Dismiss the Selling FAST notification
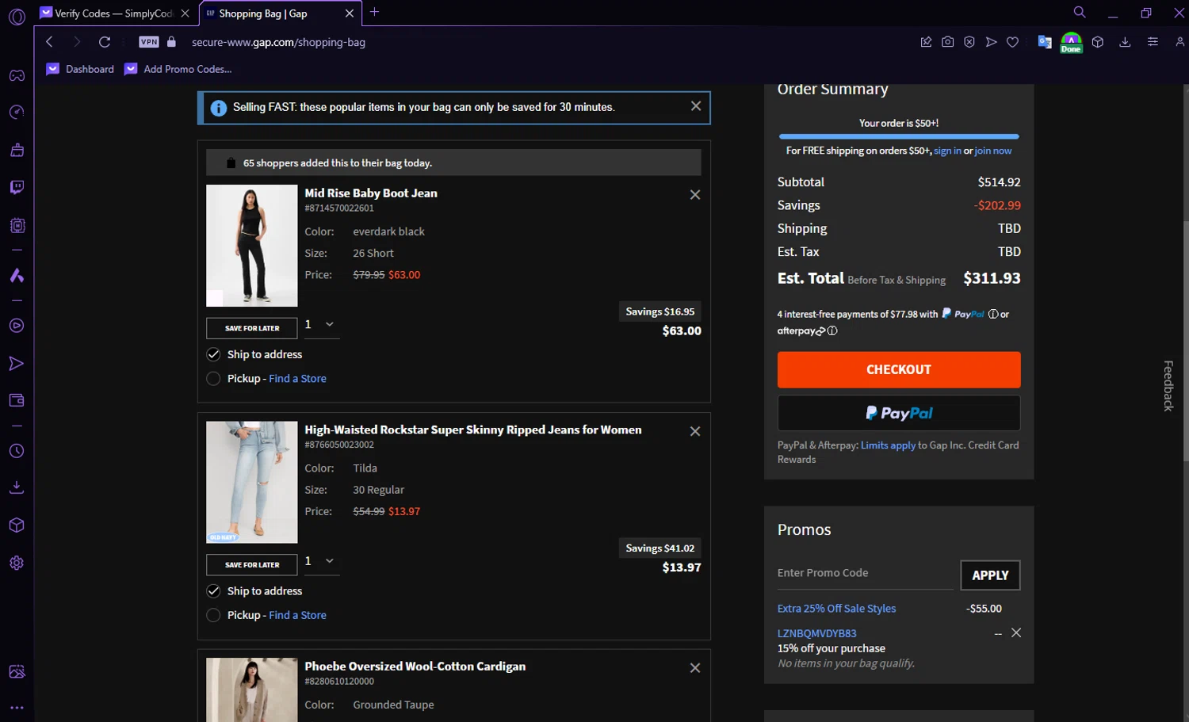Screen dimensions: 1189x722 (x=696, y=106)
